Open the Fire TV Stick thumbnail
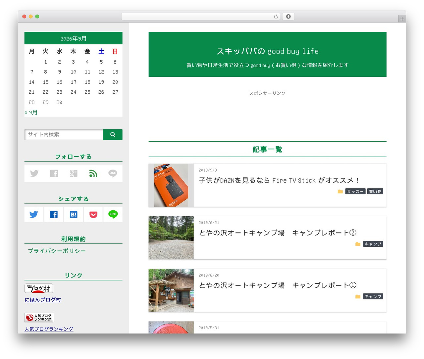424x359 pixels. [171, 185]
